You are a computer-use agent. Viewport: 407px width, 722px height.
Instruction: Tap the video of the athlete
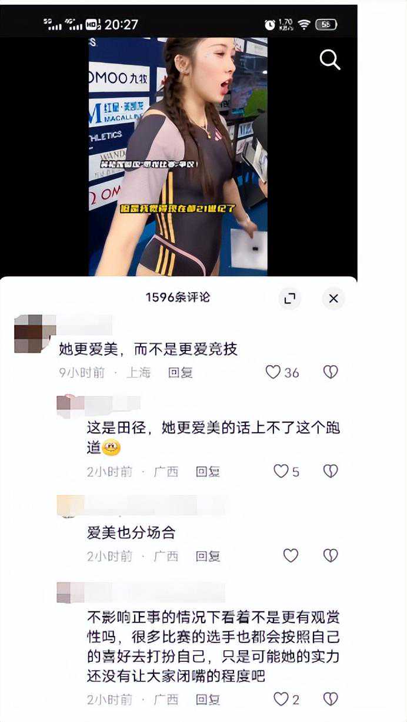(x=178, y=157)
